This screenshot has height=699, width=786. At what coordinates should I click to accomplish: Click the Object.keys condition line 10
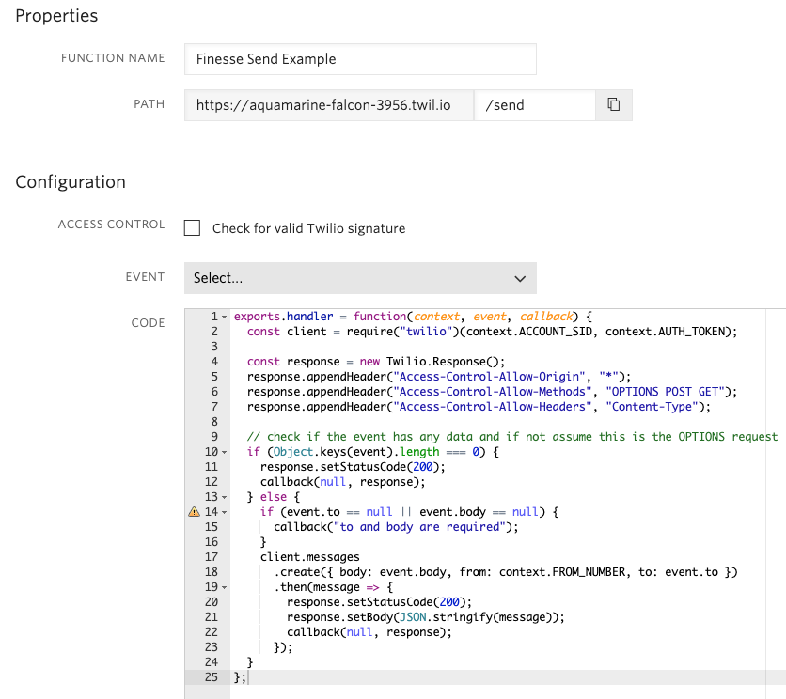(x=373, y=452)
